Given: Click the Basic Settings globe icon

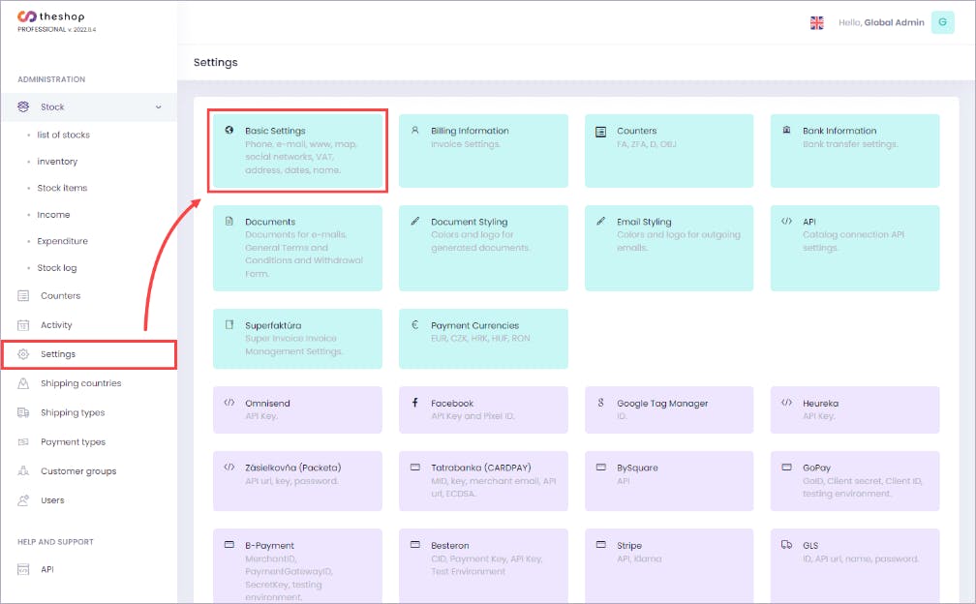Looking at the screenshot, I should point(229,131).
